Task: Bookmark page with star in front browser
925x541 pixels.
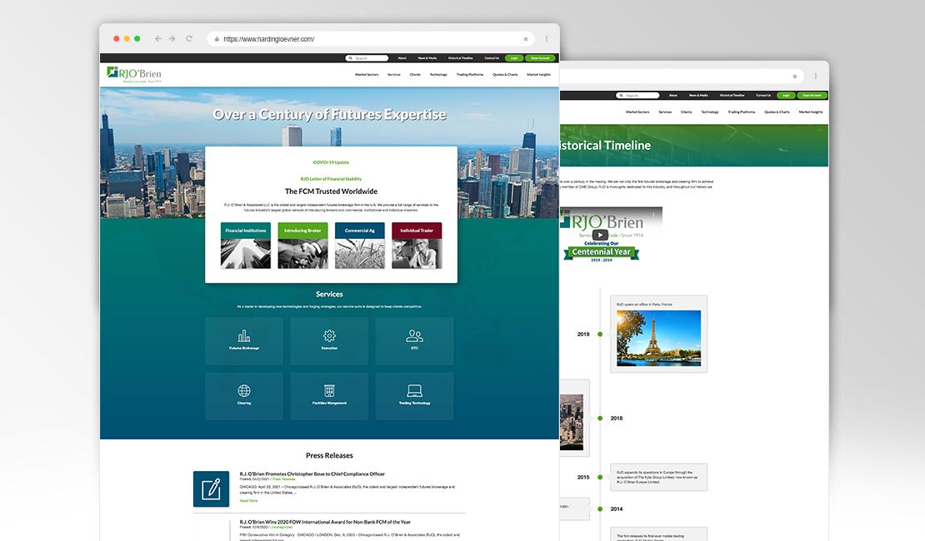Action: pos(526,39)
